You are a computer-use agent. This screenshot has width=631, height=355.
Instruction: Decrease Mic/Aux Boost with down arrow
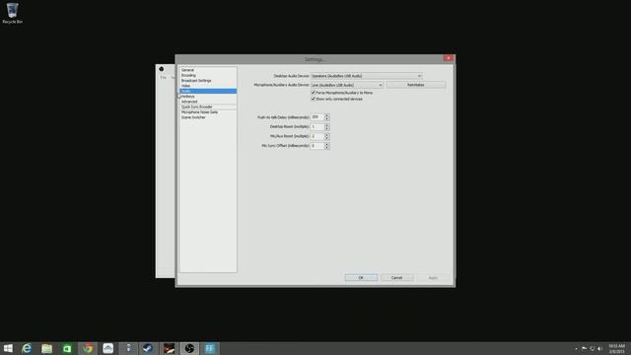326,138
